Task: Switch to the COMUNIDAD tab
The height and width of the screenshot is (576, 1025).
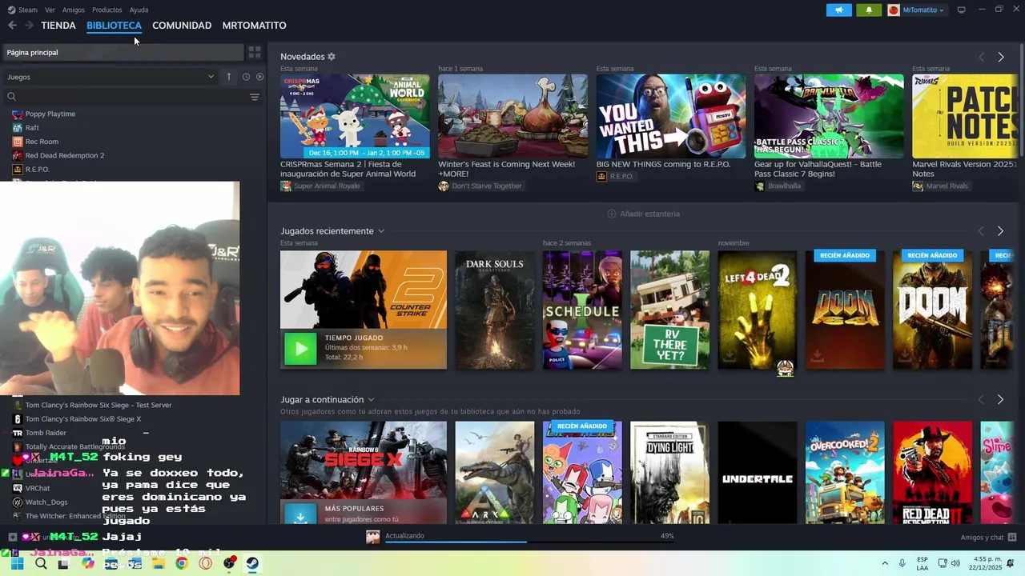Action: [182, 26]
